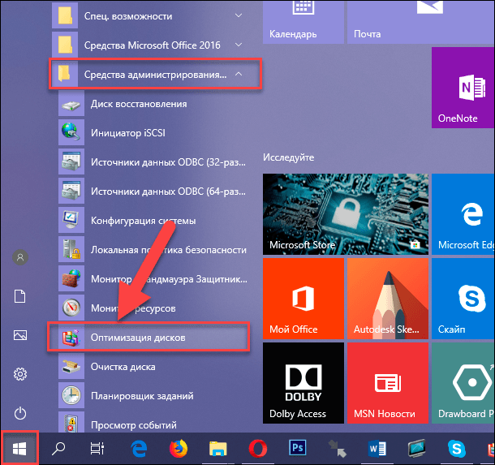Open the Почта tile

point(421,21)
